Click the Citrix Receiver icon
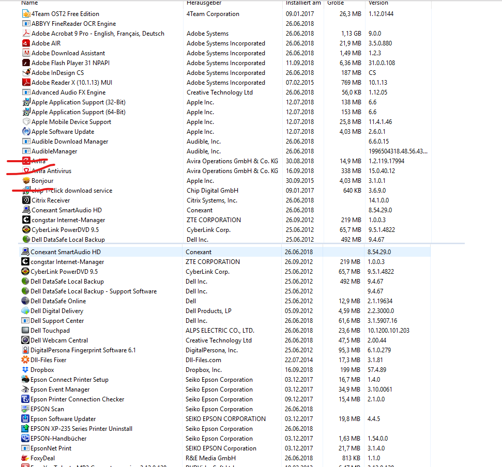This screenshot has height=467, width=502. (x=26, y=200)
